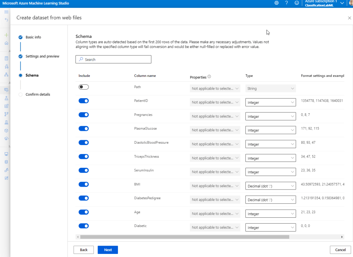Click the green plus create icon
The image size is (353, 257).
tap(6, 35)
